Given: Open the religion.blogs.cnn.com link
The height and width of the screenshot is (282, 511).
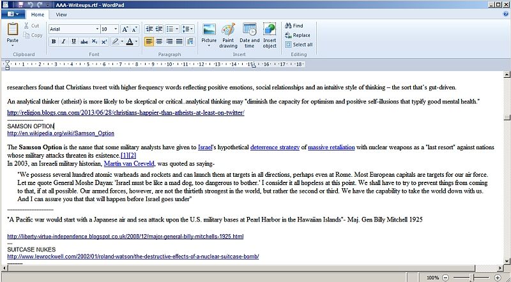Looking at the screenshot, I should coord(126,113).
